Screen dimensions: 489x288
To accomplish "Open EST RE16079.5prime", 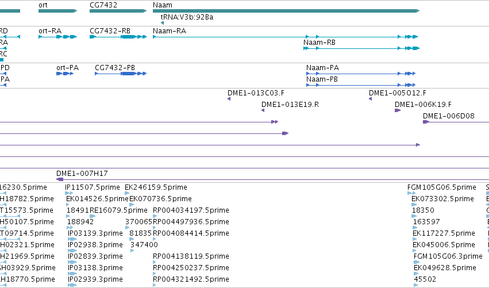I will (x=118, y=210).
